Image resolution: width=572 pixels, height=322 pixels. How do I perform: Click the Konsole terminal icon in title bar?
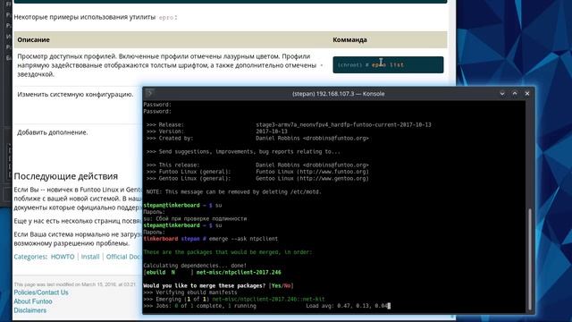[x=149, y=93]
